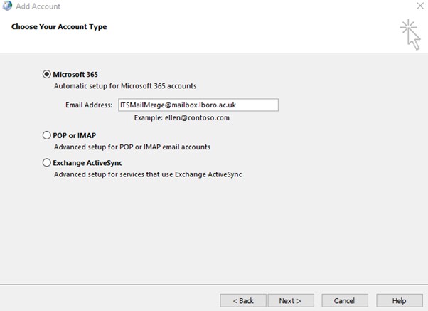The image size is (428, 311).
Task: Proceed by pressing the Next button
Action: tap(290, 300)
